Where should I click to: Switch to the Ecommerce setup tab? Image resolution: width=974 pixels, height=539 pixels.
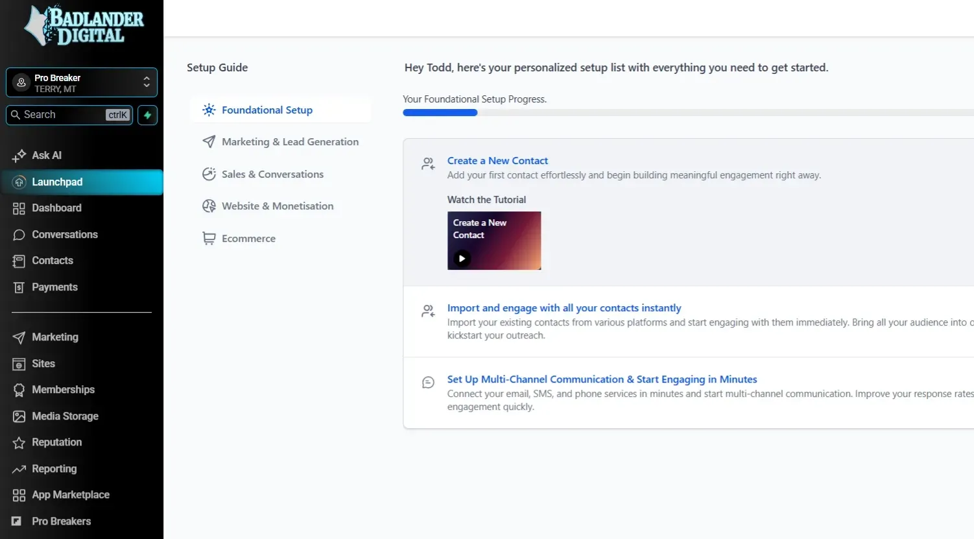point(248,238)
